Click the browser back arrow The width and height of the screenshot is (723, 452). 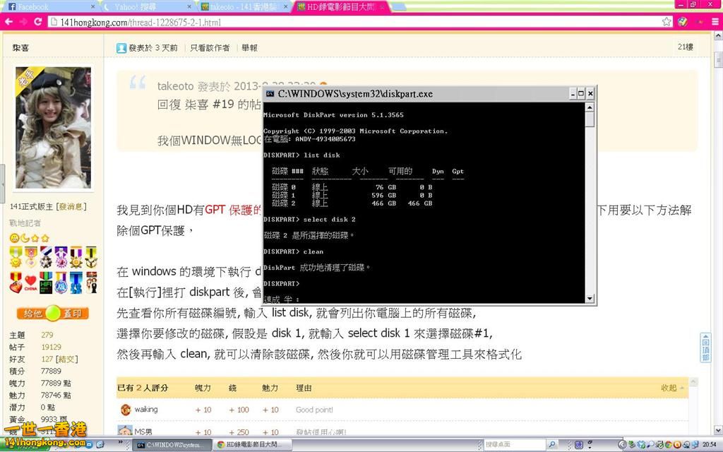(x=8, y=22)
